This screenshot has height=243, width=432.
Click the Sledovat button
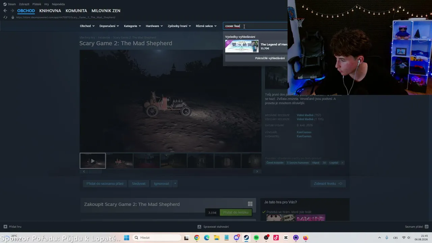tap(138, 184)
